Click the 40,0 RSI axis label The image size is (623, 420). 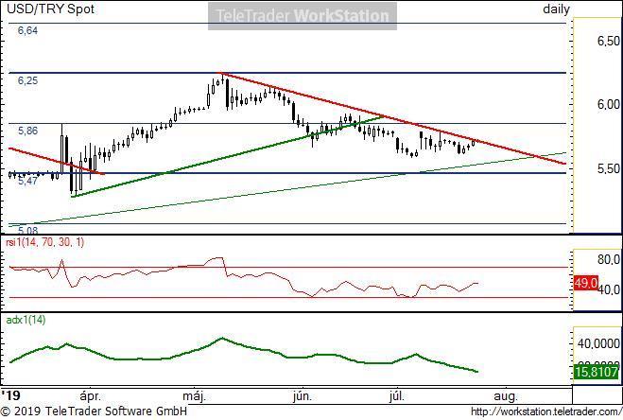tap(609, 289)
